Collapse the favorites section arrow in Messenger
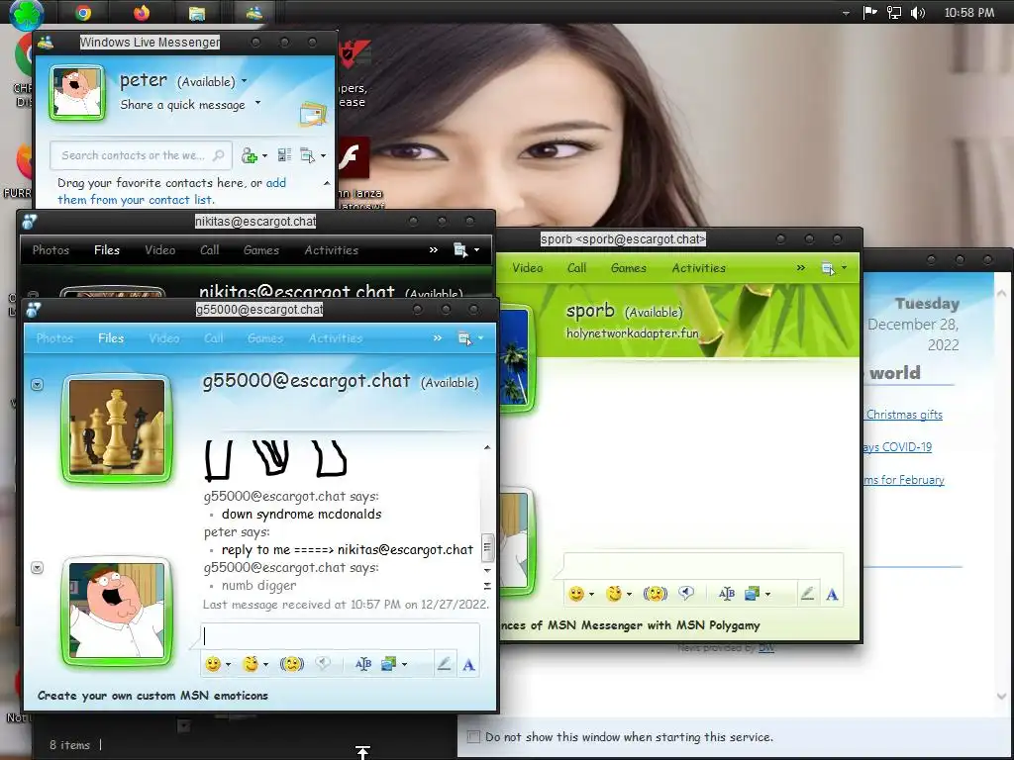This screenshot has width=1014, height=760. pyautogui.click(x=327, y=183)
